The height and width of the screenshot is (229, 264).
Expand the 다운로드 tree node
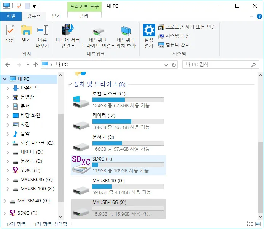(8, 88)
